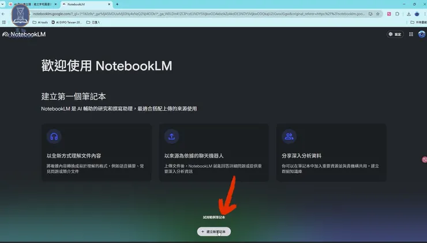Open the Google account avatar in NotebookLM

coord(422,34)
